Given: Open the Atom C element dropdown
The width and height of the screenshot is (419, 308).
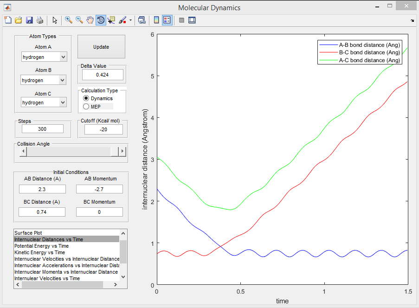Looking at the screenshot, I should point(45,103).
